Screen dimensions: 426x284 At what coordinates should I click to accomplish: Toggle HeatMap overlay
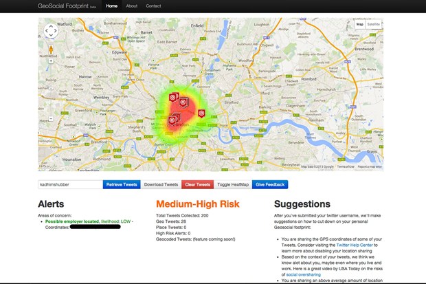(x=233, y=184)
